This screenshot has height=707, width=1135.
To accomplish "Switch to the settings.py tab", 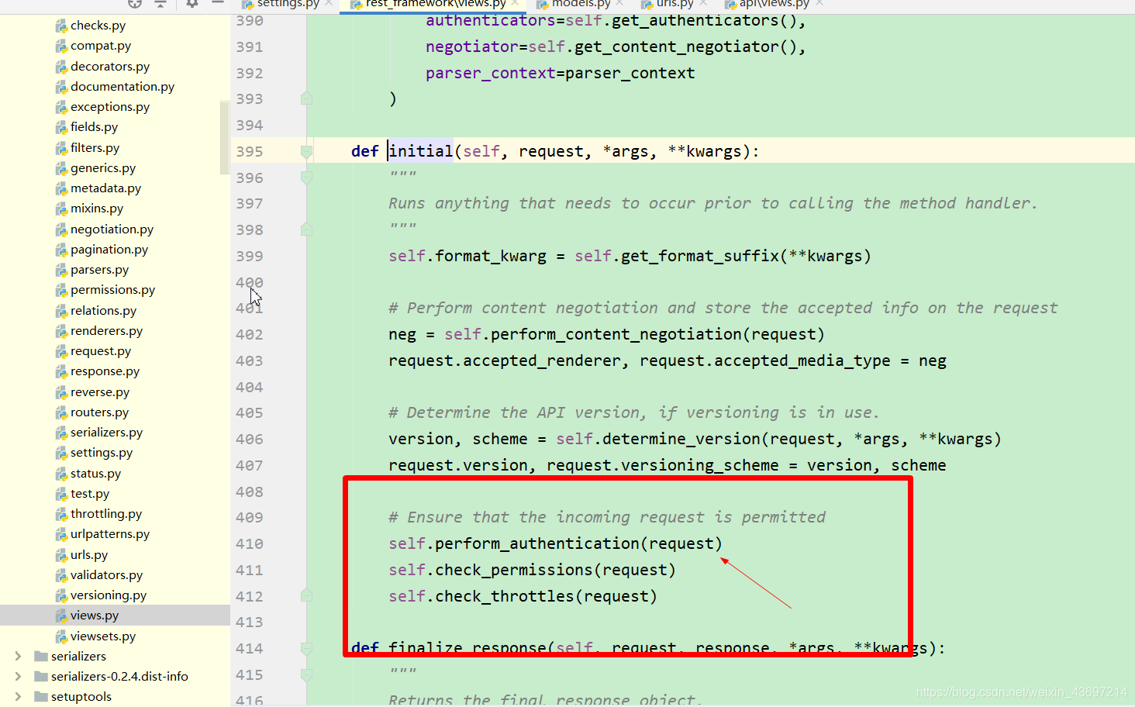I will click(x=288, y=4).
